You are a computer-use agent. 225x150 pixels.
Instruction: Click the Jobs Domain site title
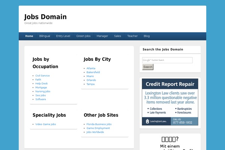pyautogui.click(x=45, y=17)
